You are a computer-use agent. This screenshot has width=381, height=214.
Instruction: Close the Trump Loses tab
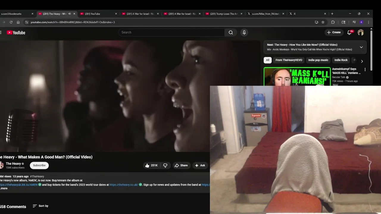click(241, 14)
